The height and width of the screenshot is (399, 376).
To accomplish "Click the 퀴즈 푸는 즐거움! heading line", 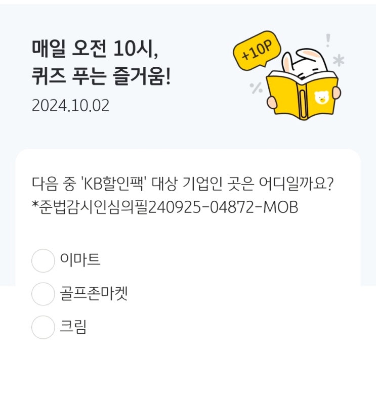I will 101,76.
